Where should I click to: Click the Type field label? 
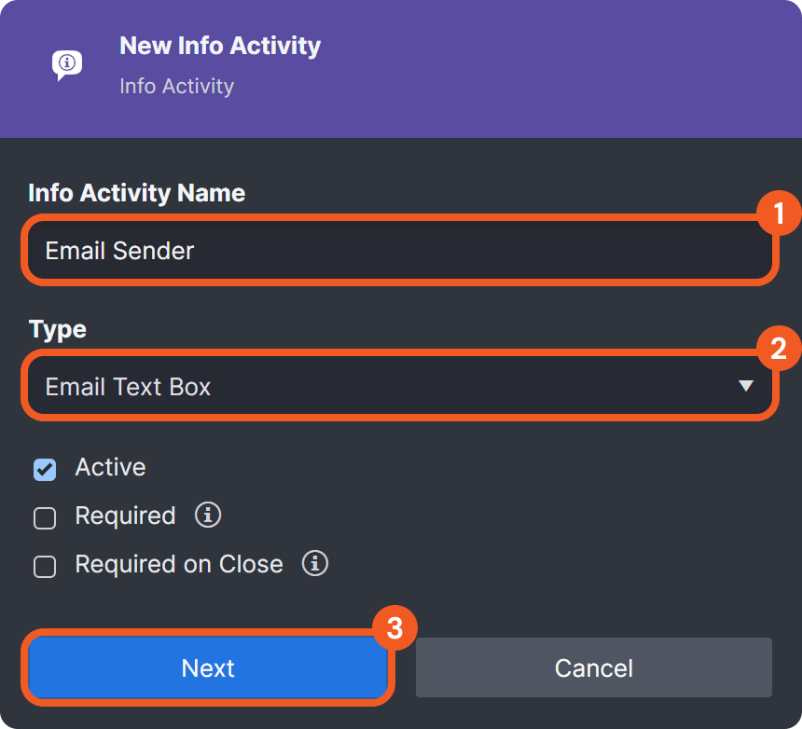tap(58, 329)
